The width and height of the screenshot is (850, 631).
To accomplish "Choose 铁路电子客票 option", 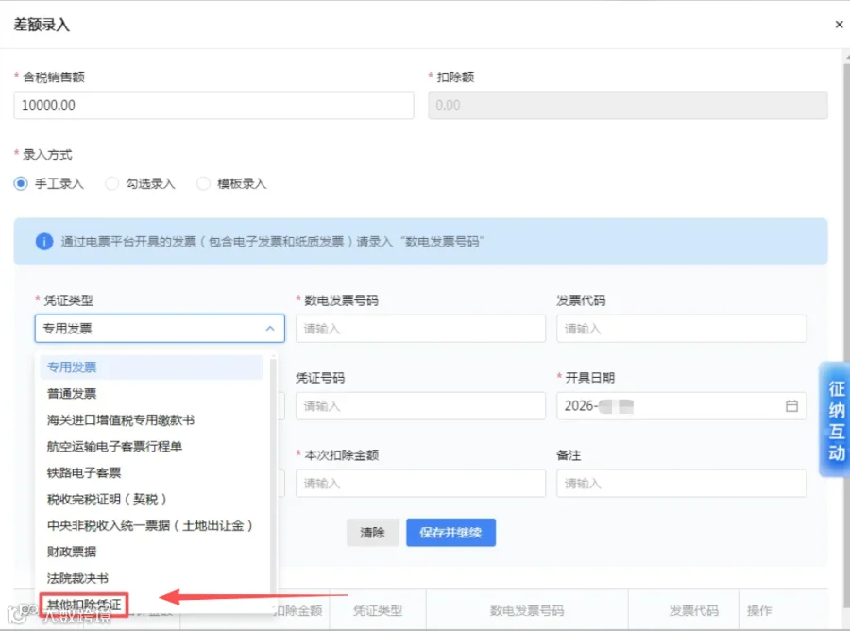I will click(x=152, y=472).
